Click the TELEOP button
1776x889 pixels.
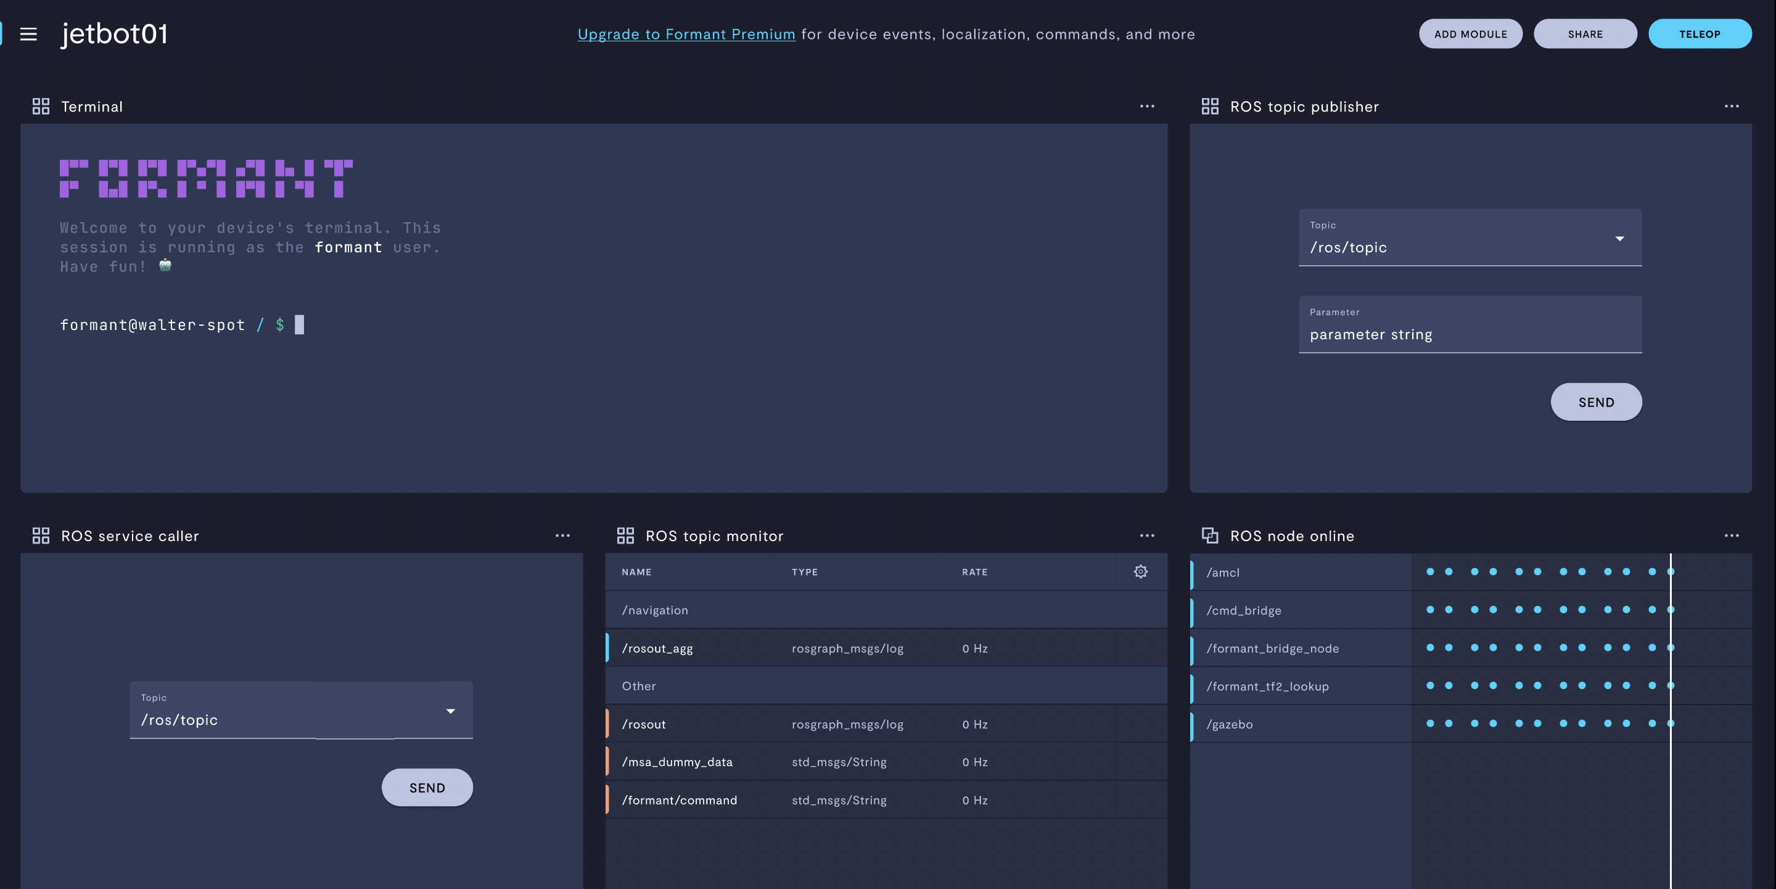point(1700,34)
